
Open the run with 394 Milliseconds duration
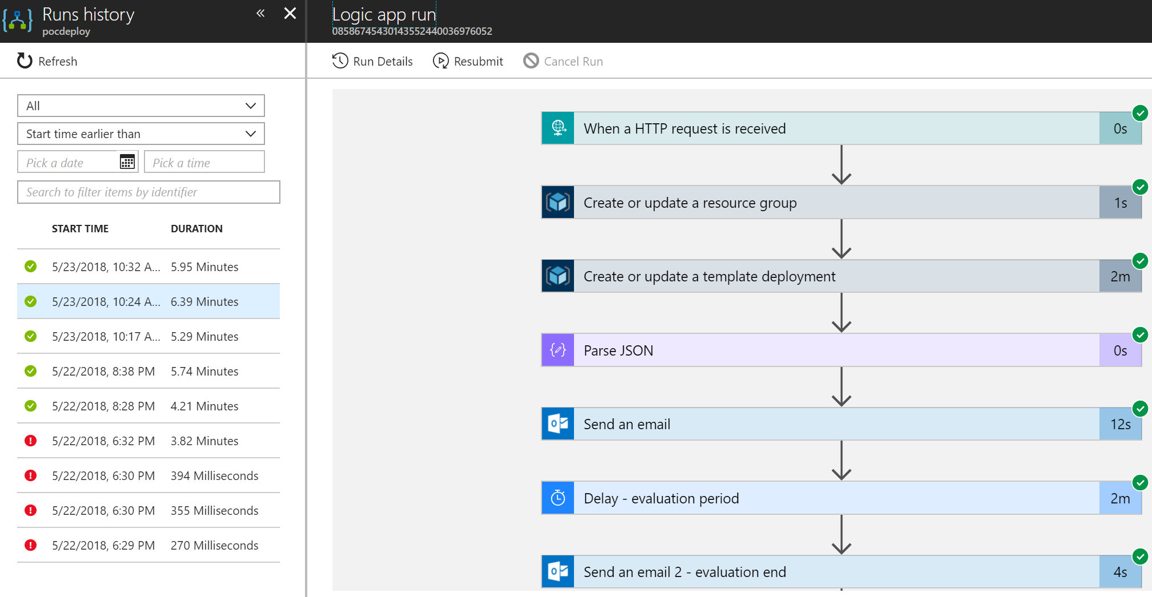(148, 475)
